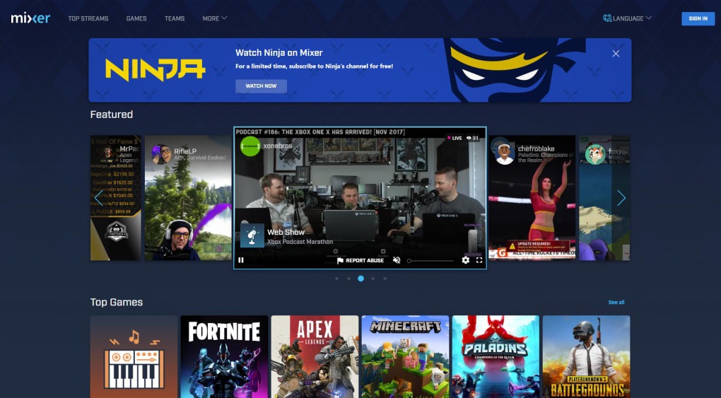Click the NINJA logo in the banner
The image size is (721, 398).
click(155, 70)
